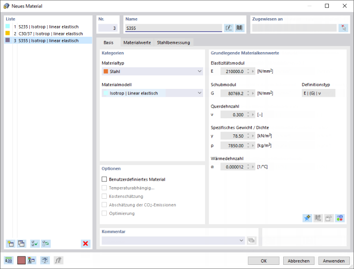Screen dimensions: 354x269
Task: Expand the arrow menu beside G value
Action: point(253,93)
